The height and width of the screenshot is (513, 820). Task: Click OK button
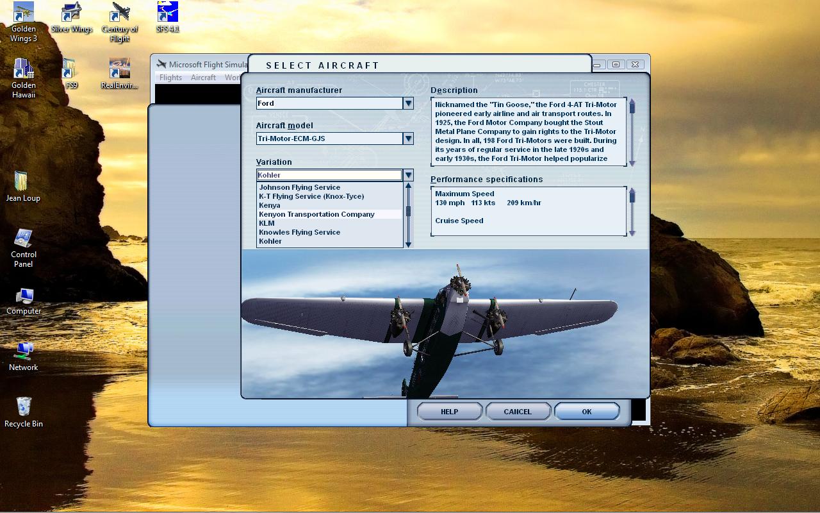tap(587, 412)
